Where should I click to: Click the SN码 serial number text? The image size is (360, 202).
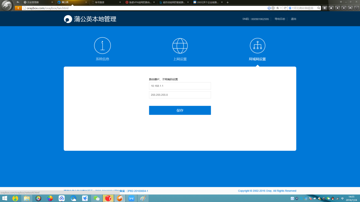click(255, 19)
